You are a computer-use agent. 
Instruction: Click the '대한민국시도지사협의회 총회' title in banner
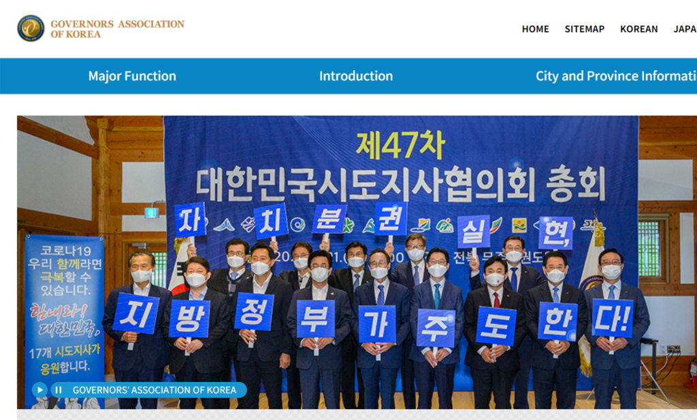coord(400,179)
